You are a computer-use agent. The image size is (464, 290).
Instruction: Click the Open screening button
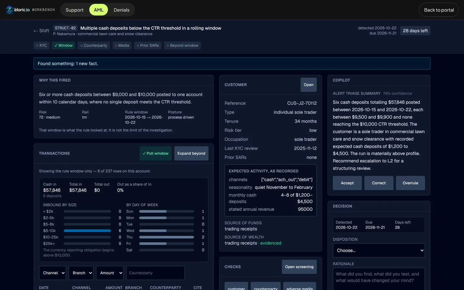[299, 267]
